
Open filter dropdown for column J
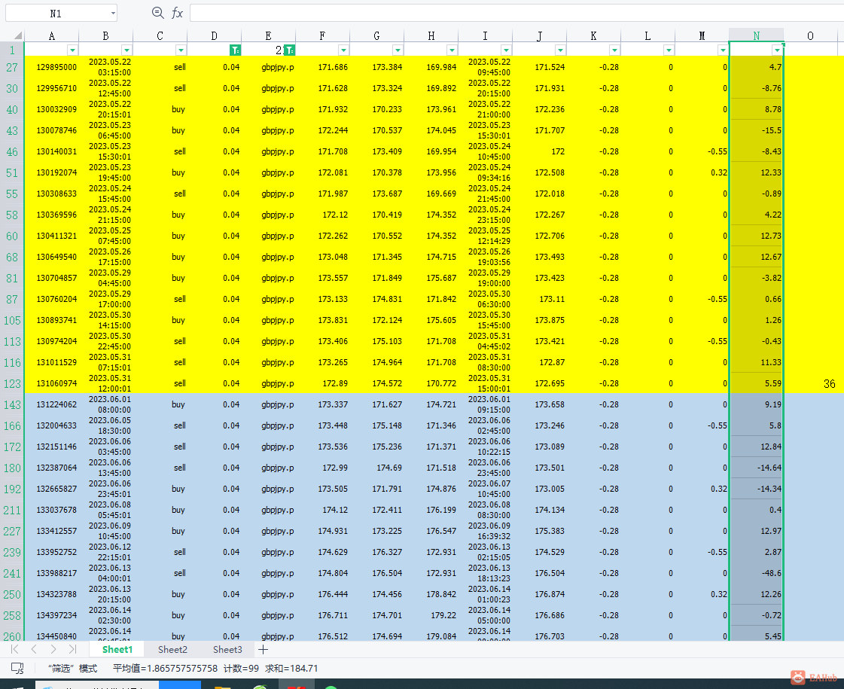[x=560, y=50]
